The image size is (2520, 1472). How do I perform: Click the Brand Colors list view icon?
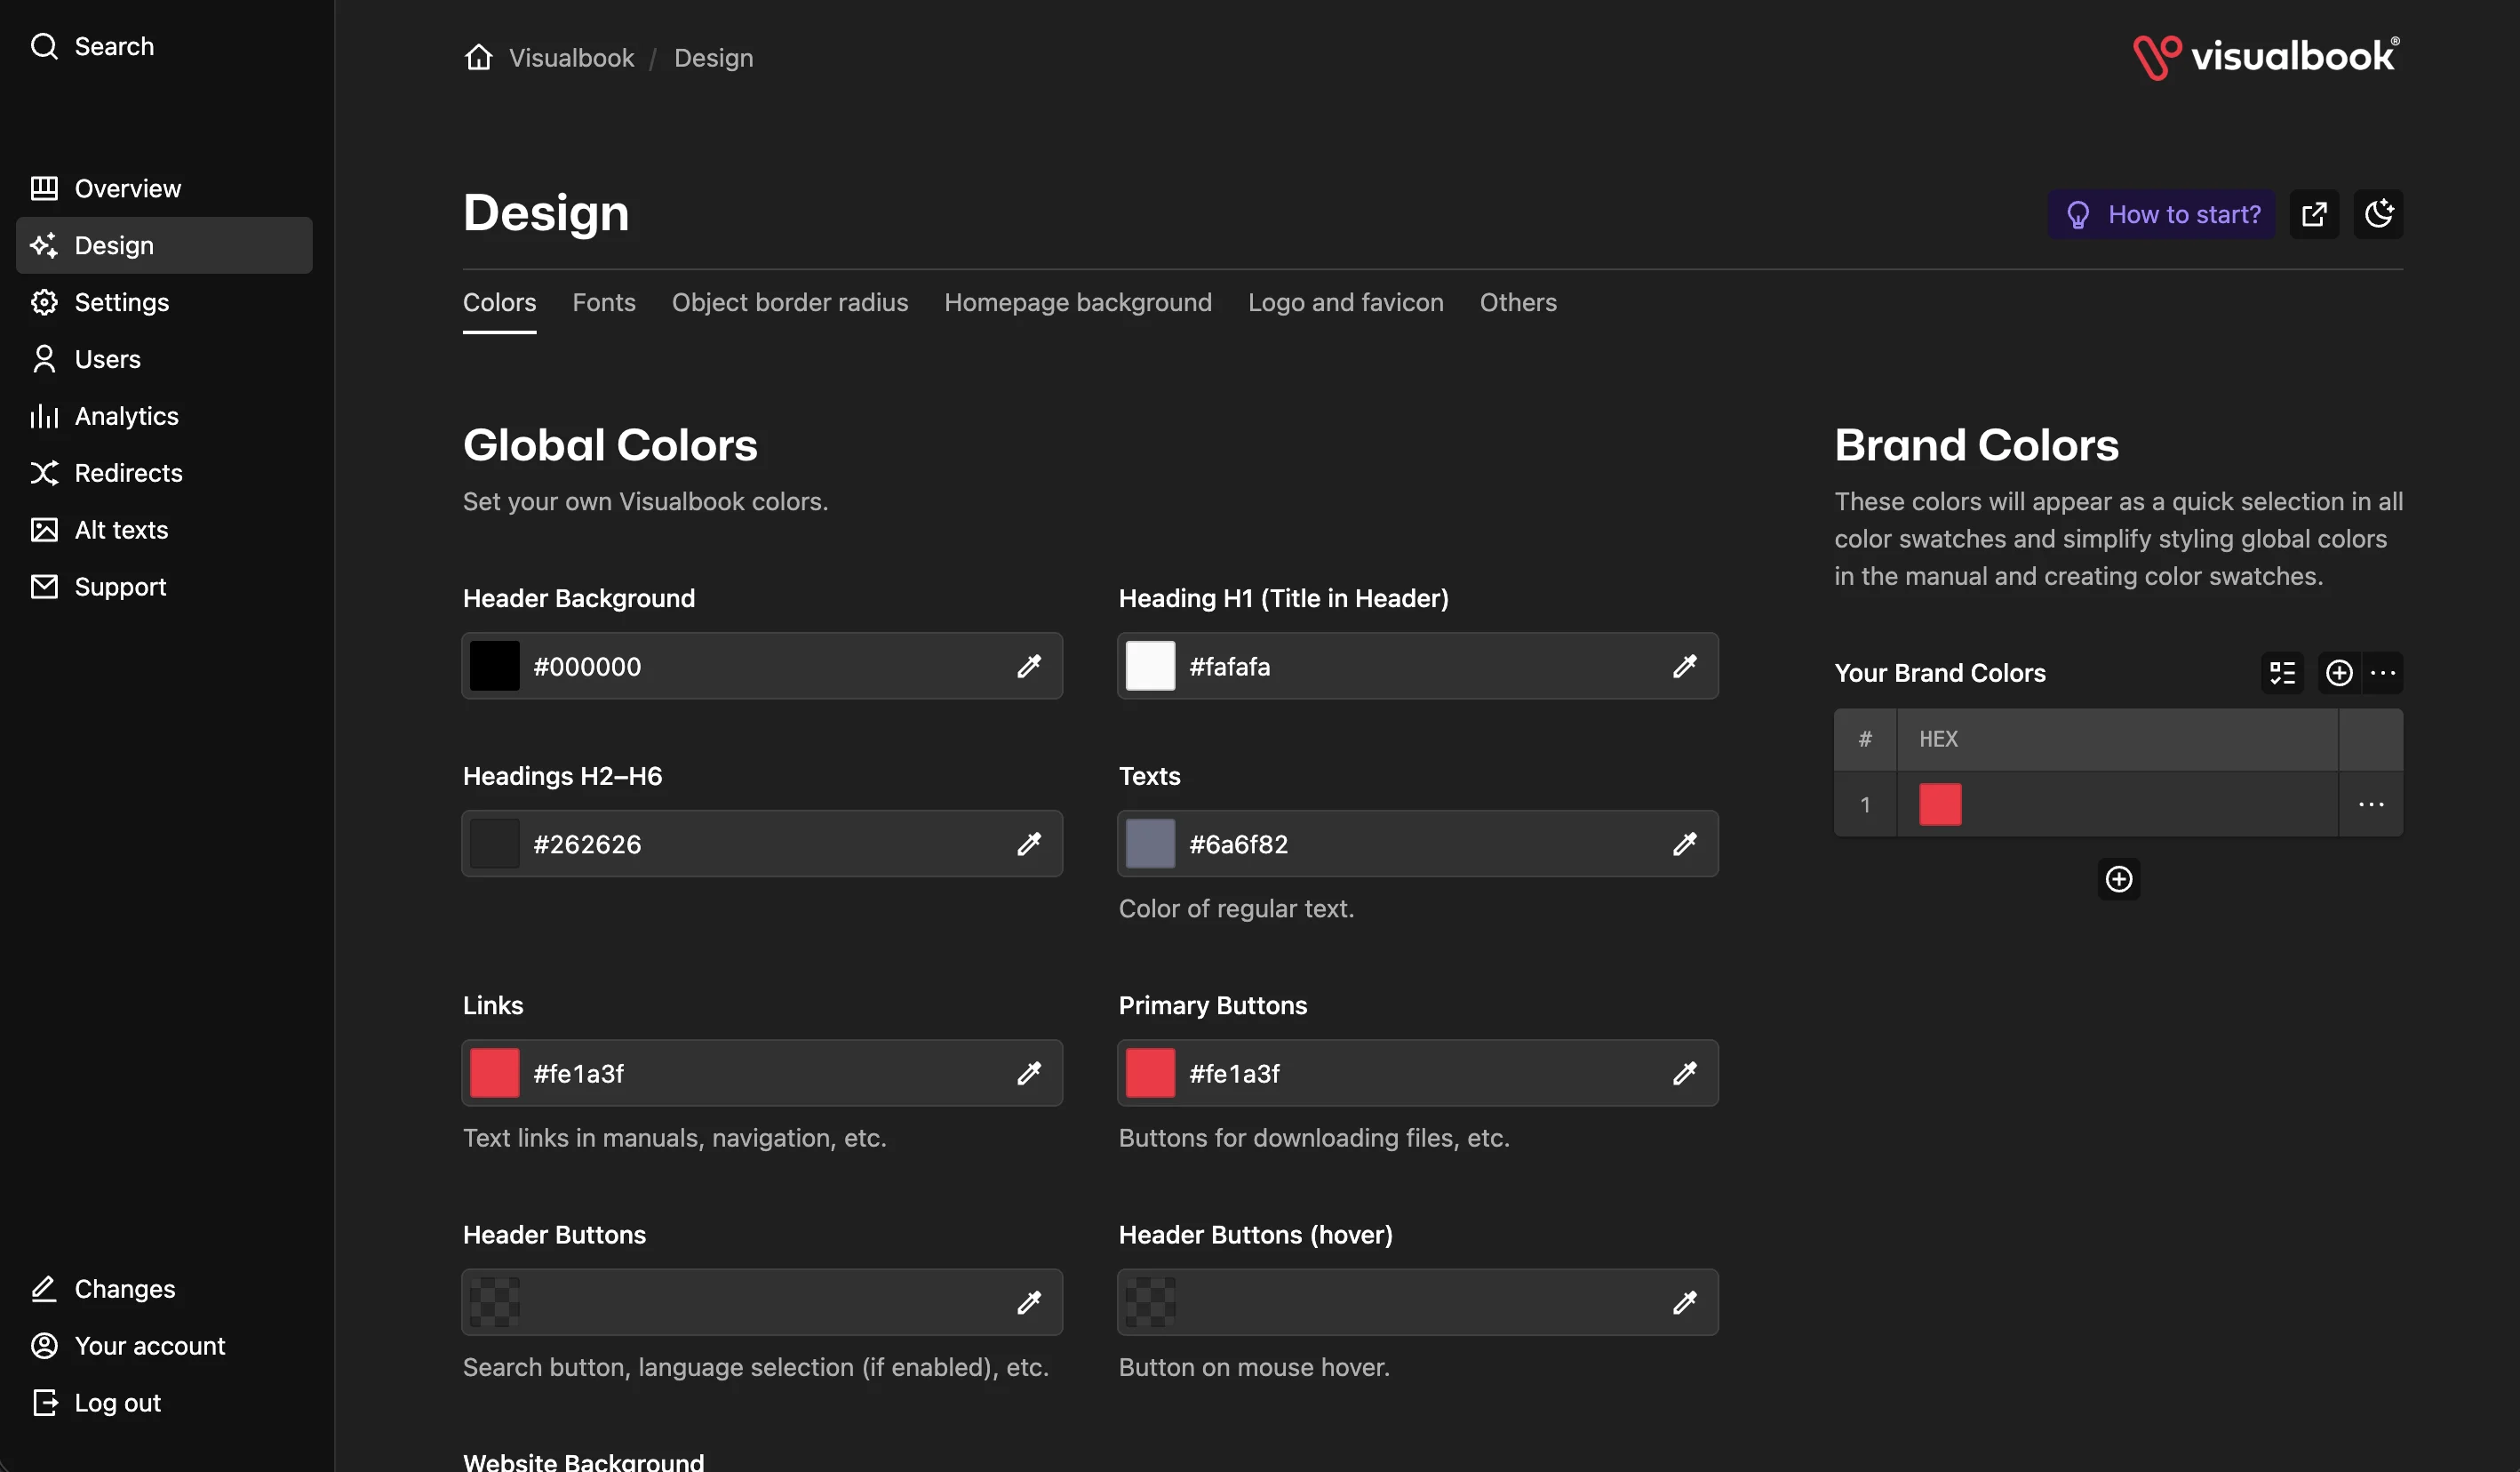[2282, 673]
